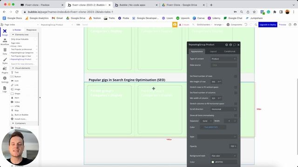
Task: Open the Bubble editor search magnifier
Action: 256,25
